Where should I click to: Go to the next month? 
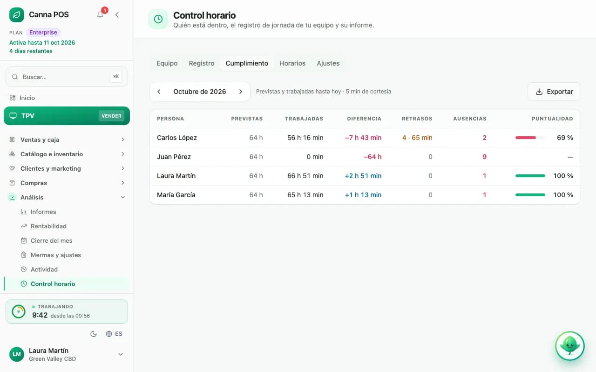241,92
